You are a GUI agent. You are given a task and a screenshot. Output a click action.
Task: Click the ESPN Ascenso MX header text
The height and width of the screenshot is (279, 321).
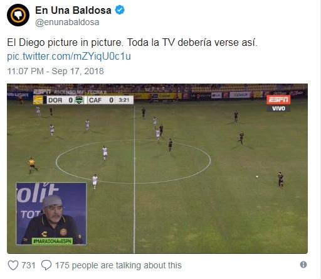(70, 92)
